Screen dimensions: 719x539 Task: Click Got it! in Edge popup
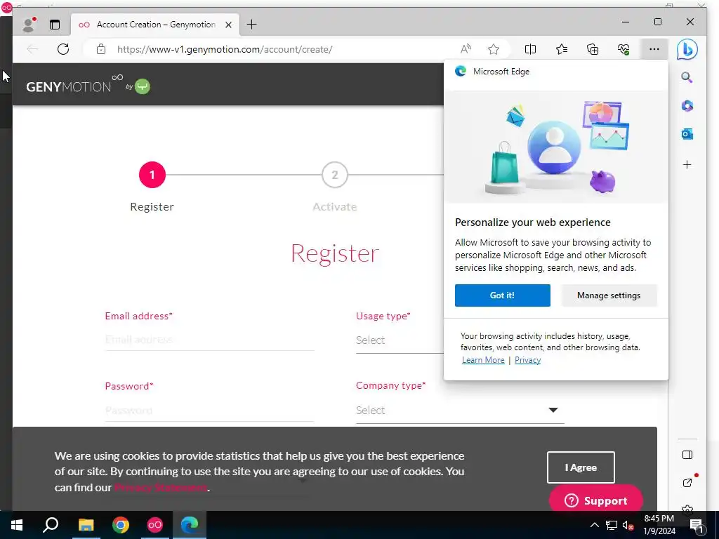click(x=503, y=295)
